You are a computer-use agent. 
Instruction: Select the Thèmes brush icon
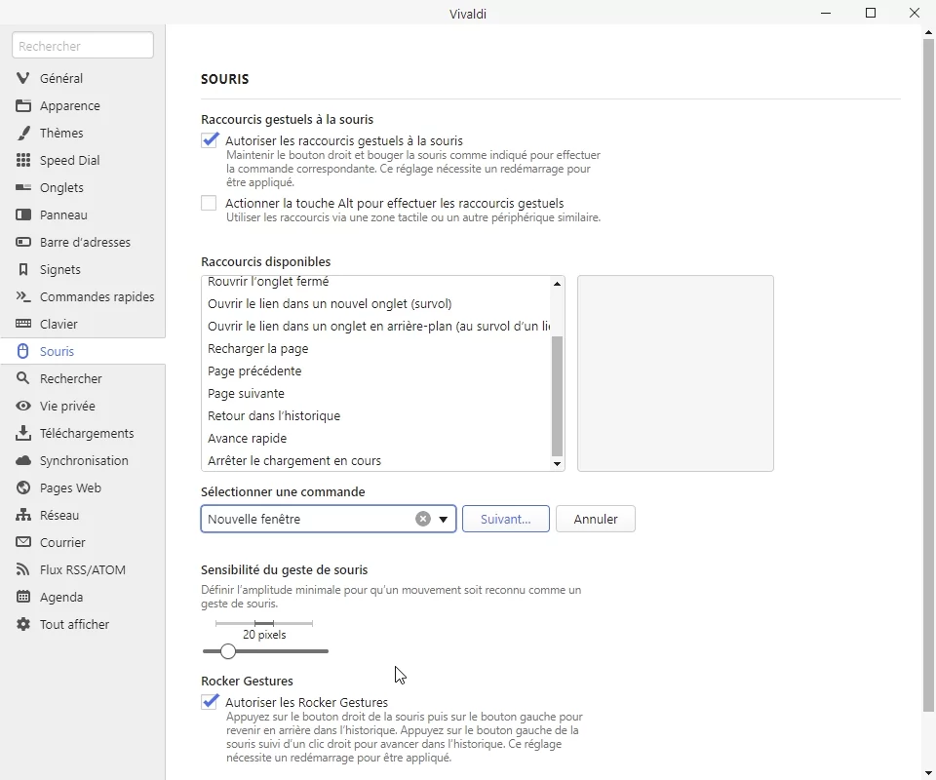tap(22, 133)
